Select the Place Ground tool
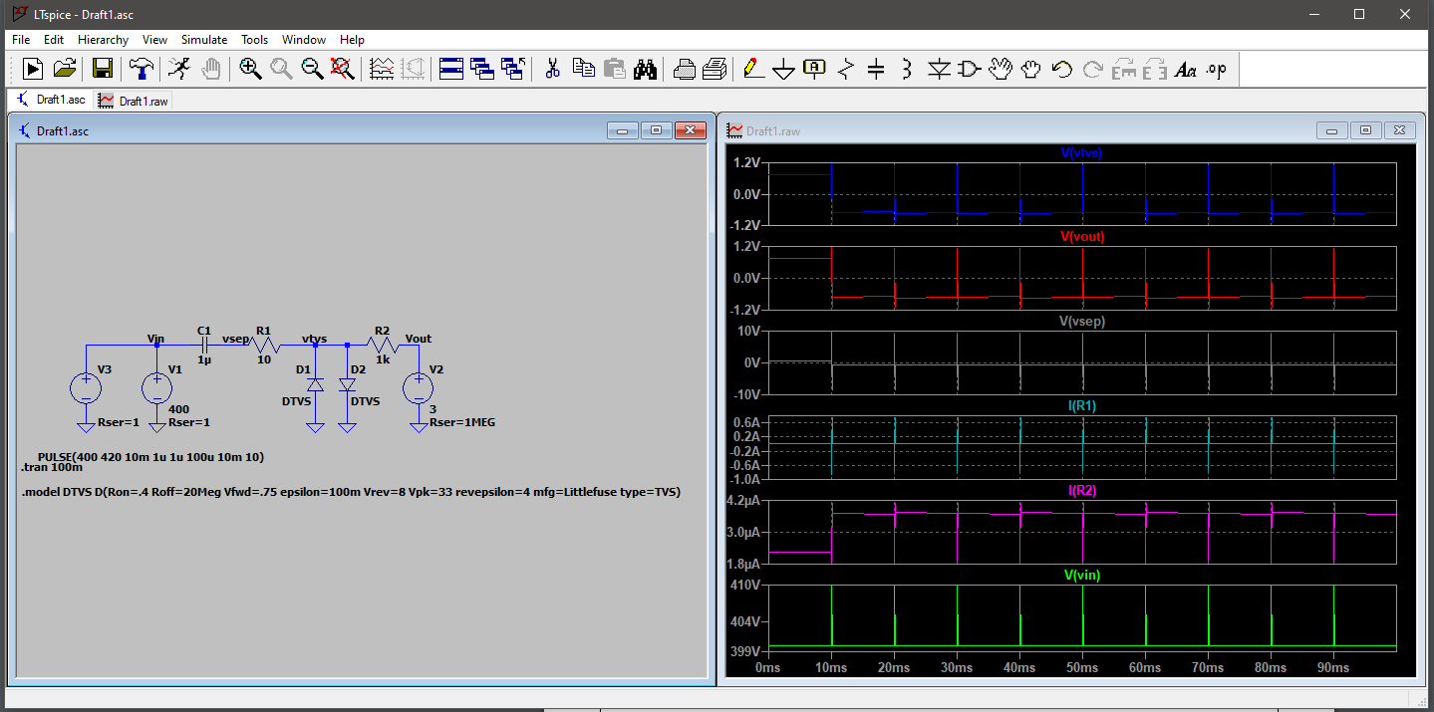The height and width of the screenshot is (712, 1434). coord(784,69)
